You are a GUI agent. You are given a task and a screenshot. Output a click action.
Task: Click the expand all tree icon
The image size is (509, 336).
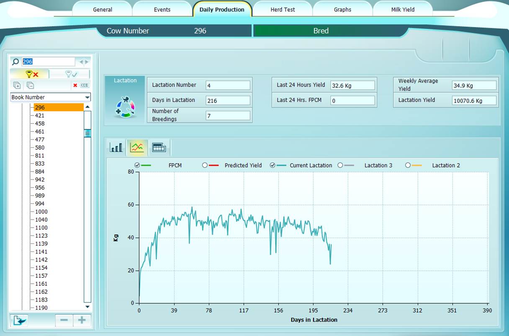[17, 85]
